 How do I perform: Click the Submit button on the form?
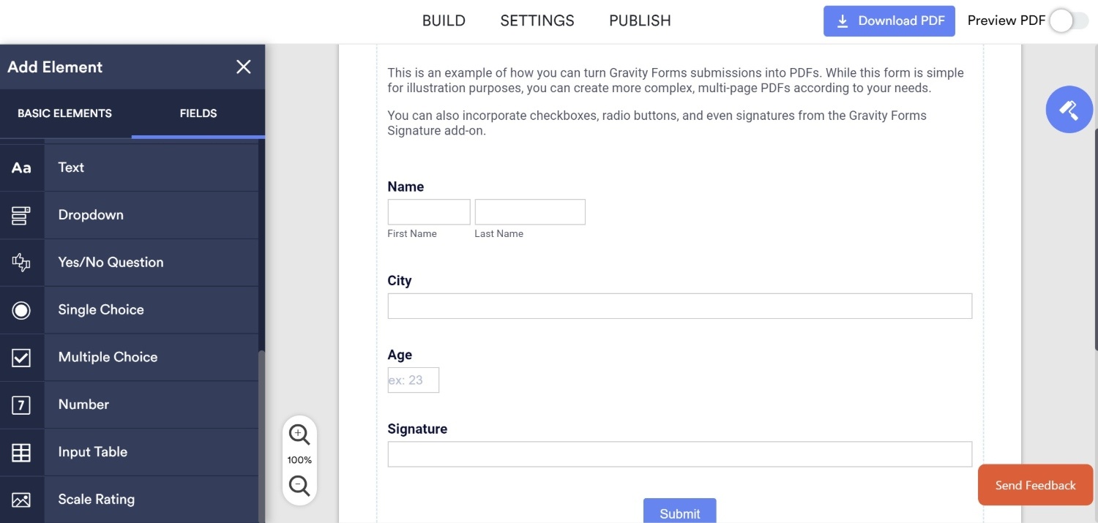click(x=679, y=513)
